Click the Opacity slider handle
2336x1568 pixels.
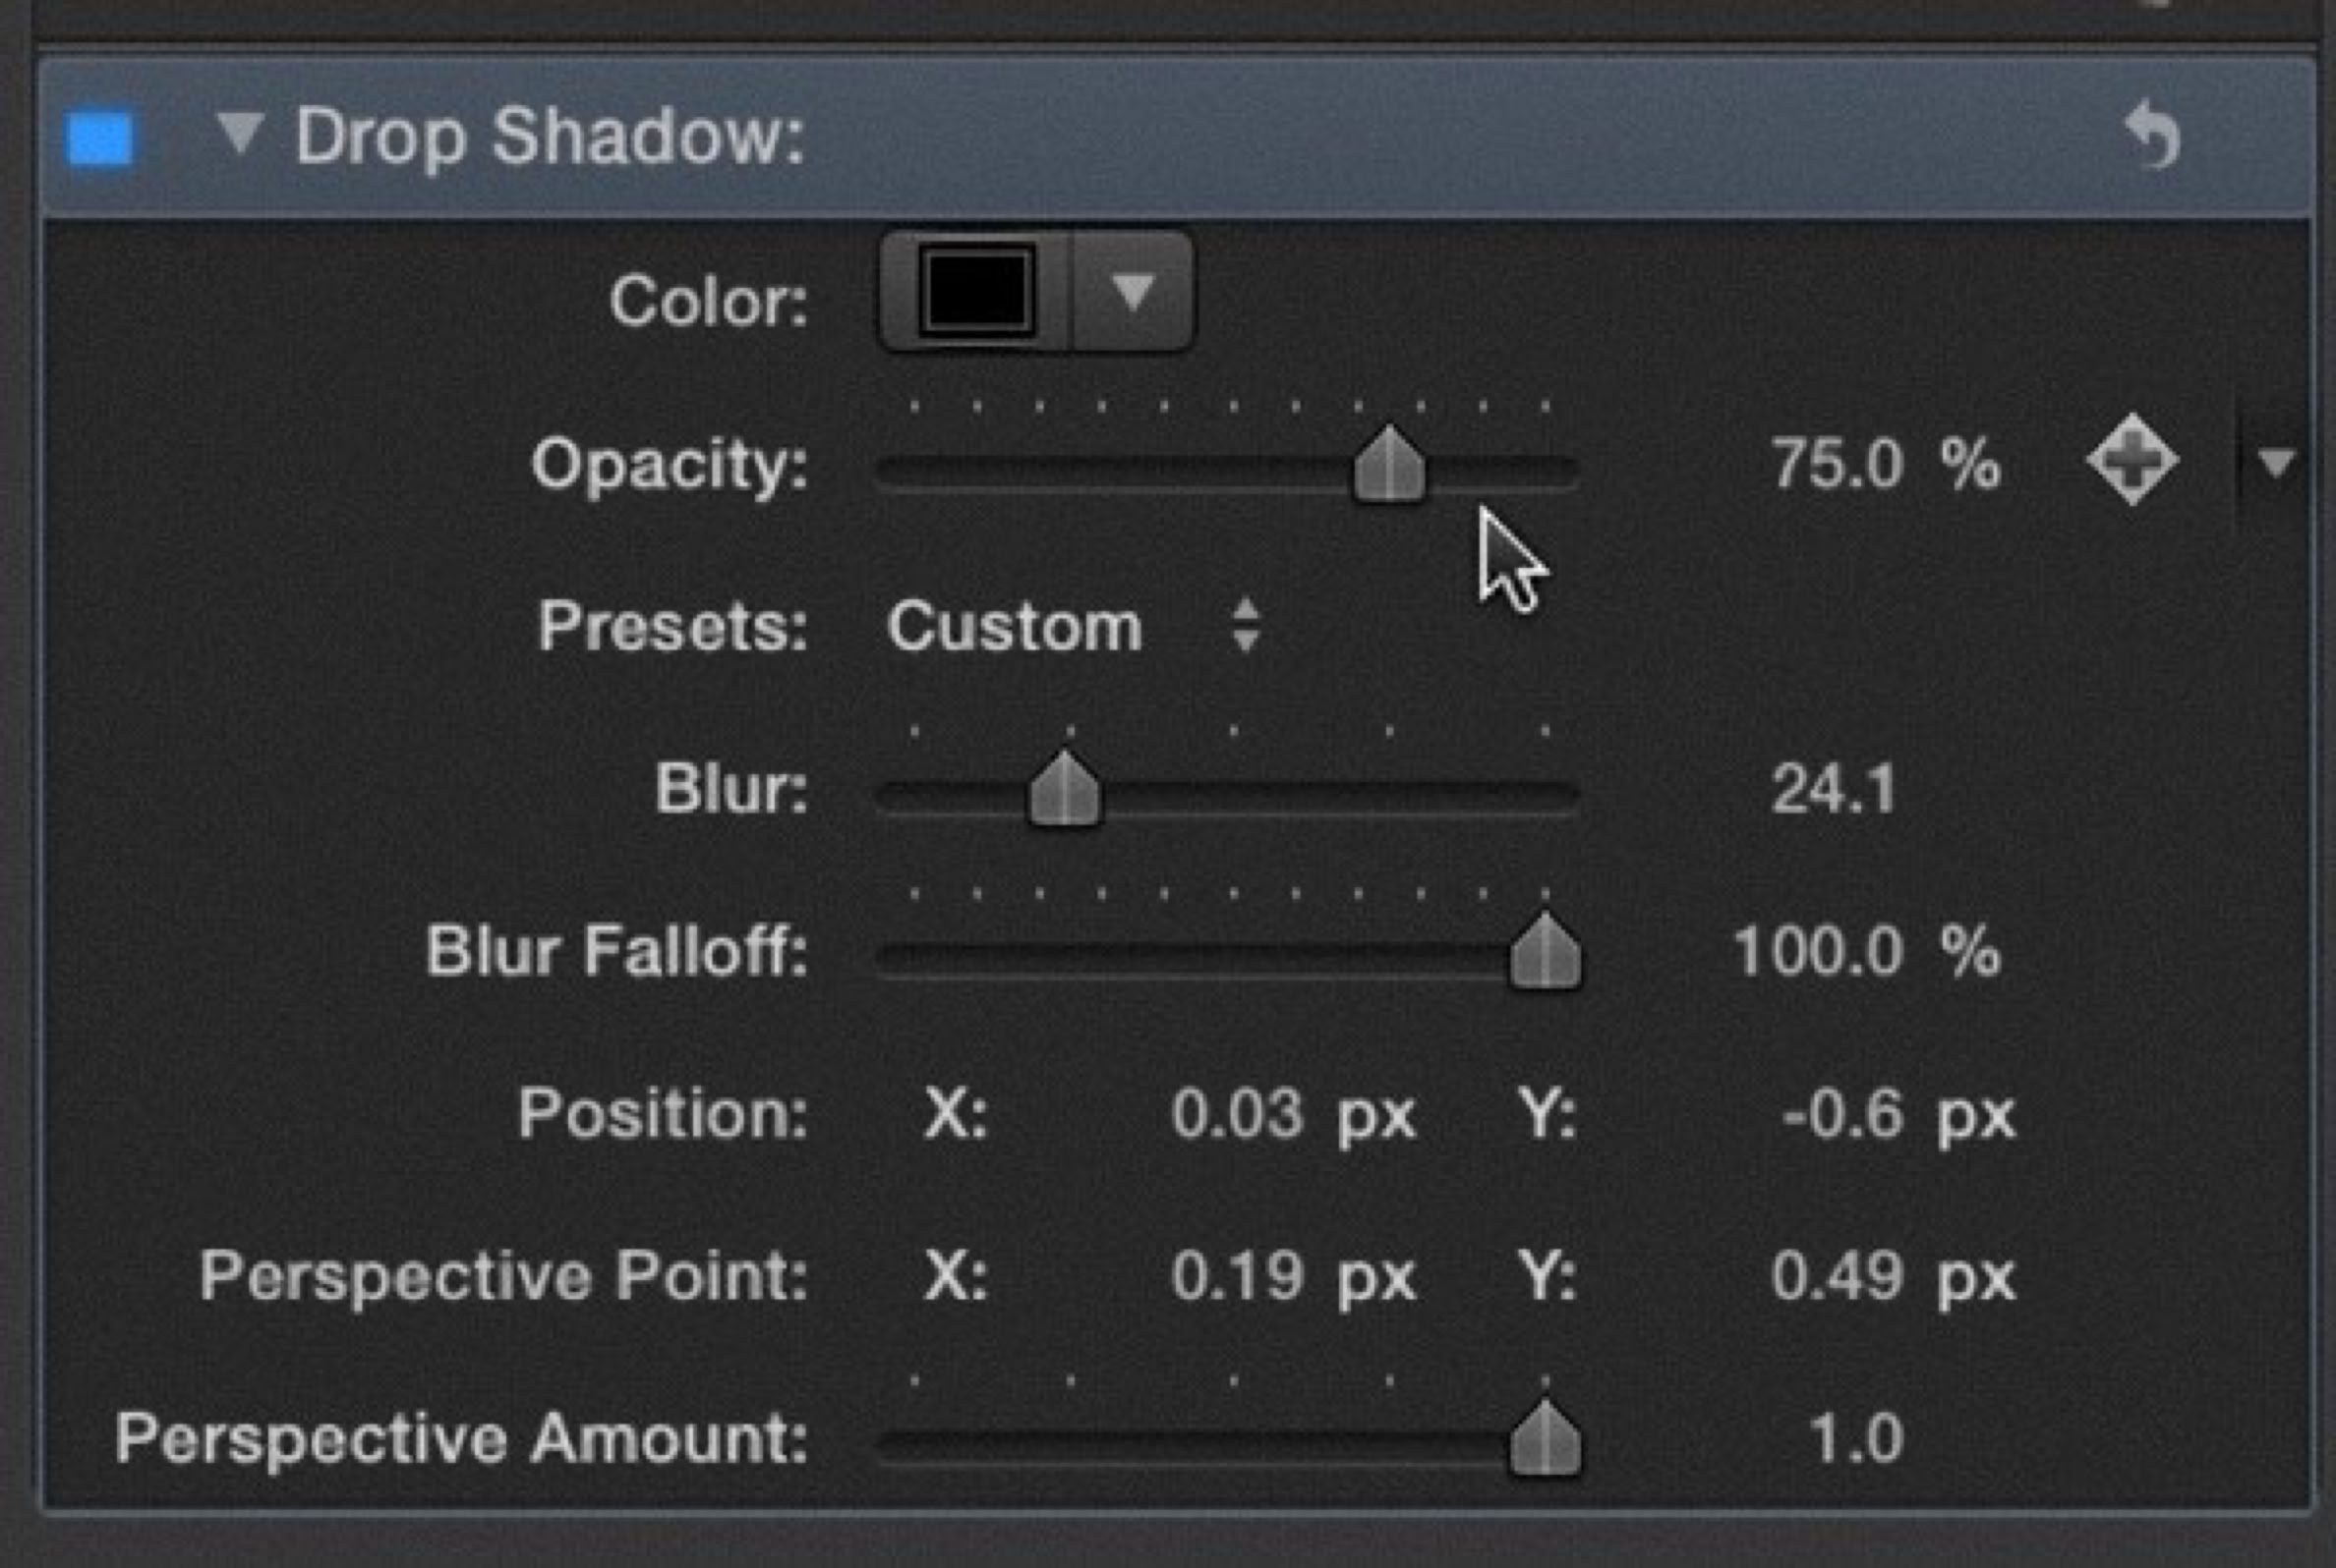[x=1388, y=464]
